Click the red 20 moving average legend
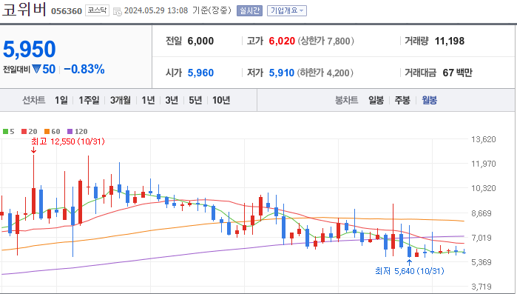This screenshot has height=294, width=517. [29, 131]
